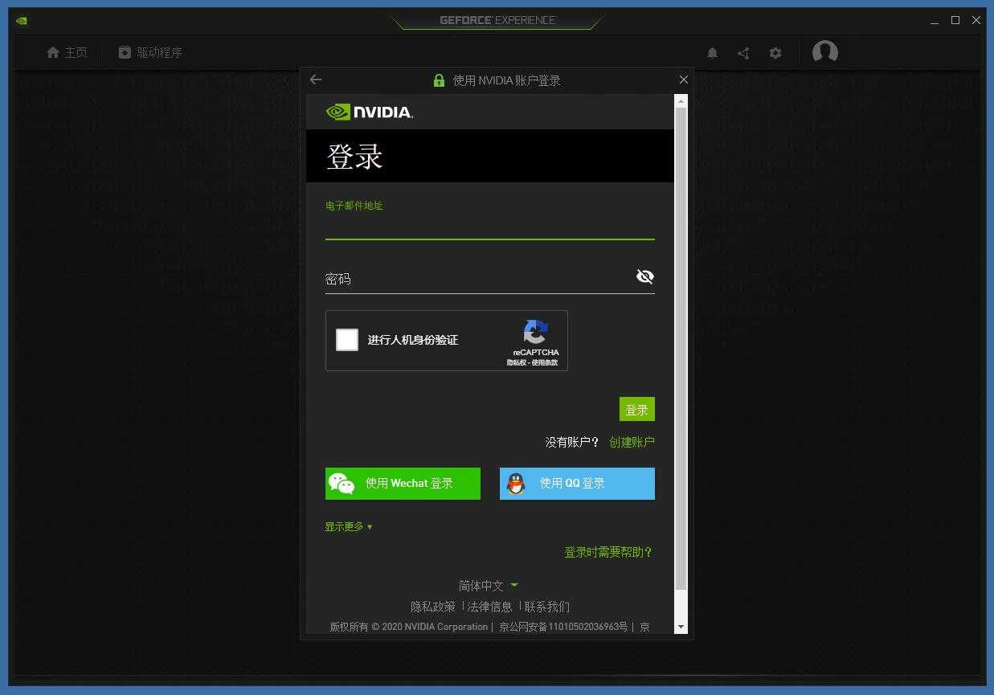Image resolution: width=994 pixels, height=695 pixels.
Task: Click the reCAPTCHA 隐私权 link
Action: [x=516, y=362]
